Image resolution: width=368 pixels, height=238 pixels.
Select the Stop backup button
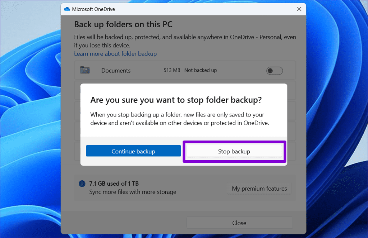pyautogui.click(x=234, y=151)
